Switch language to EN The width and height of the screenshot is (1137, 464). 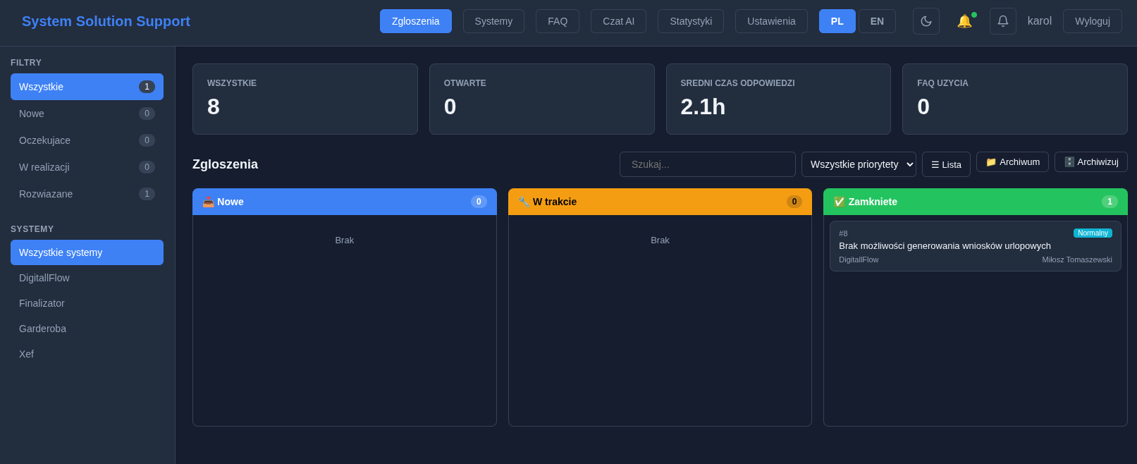876,21
